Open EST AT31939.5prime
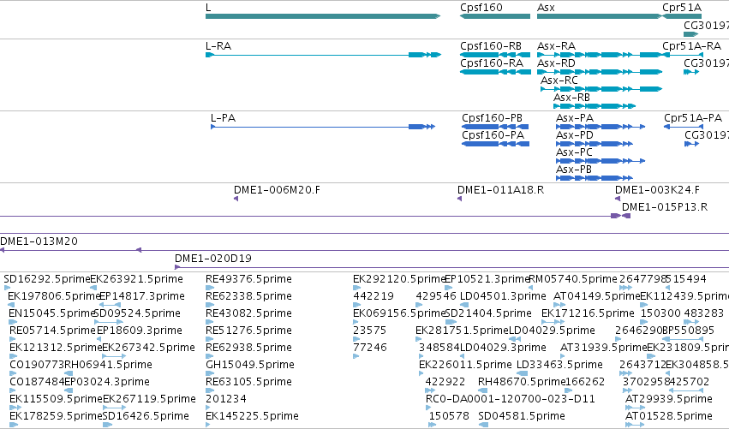This screenshot has height=429, width=729. tap(603, 349)
